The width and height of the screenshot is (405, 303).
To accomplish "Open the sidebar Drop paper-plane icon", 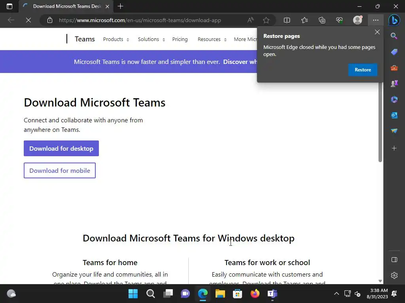I will click(394, 131).
